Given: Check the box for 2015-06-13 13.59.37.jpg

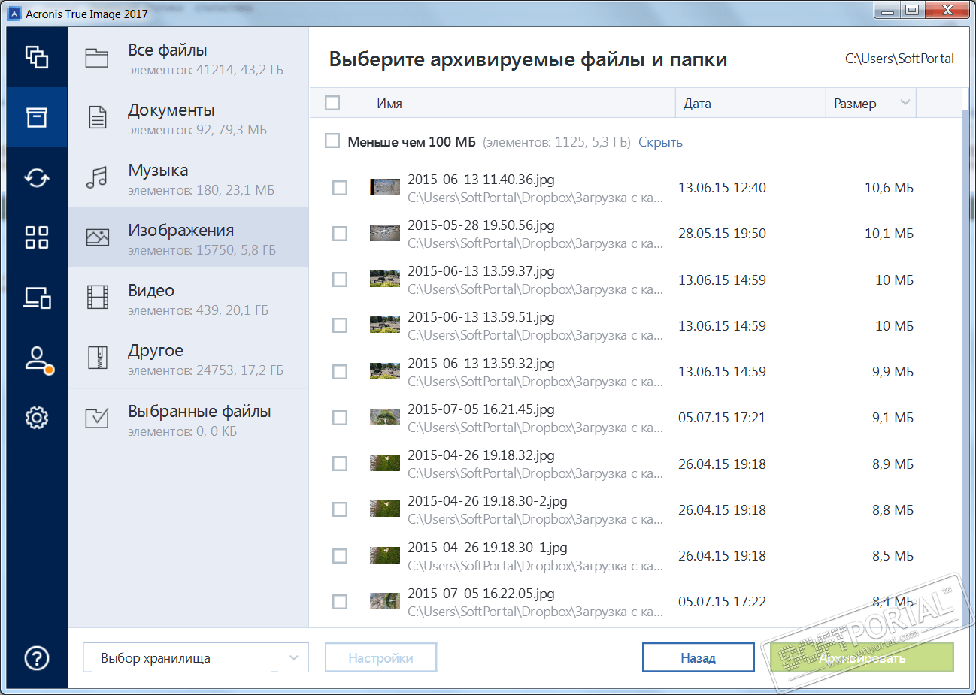Looking at the screenshot, I should click(340, 280).
